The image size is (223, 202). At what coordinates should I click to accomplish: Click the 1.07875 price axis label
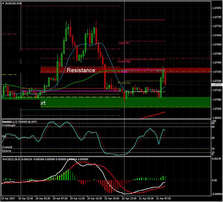[217, 8]
